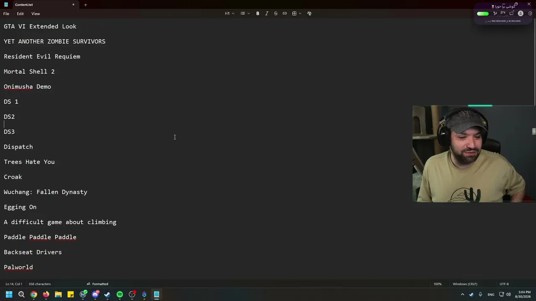Open the table insert dropdown
The image size is (536, 301).
point(296,13)
